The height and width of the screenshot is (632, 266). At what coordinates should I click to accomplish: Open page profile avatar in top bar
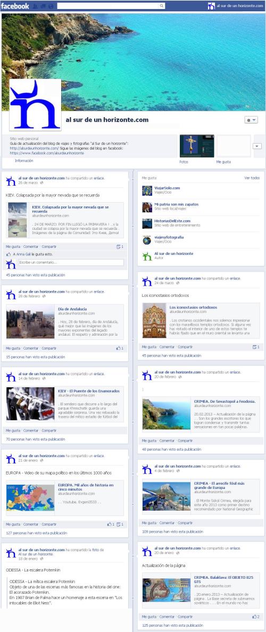tap(211, 6)
